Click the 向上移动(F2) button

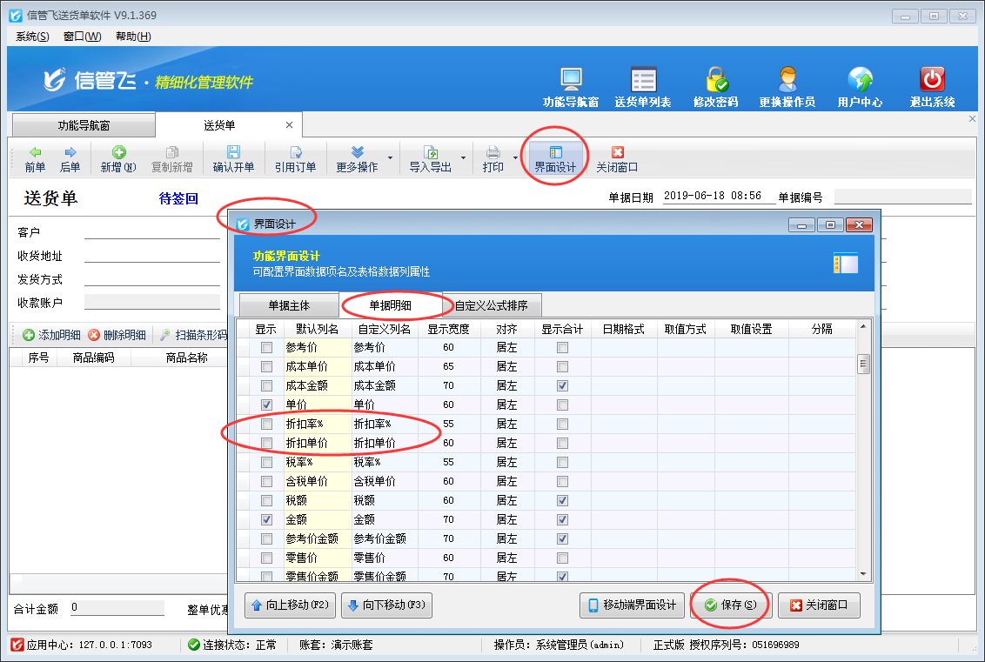pyautogui.click(x=290, y=605)
